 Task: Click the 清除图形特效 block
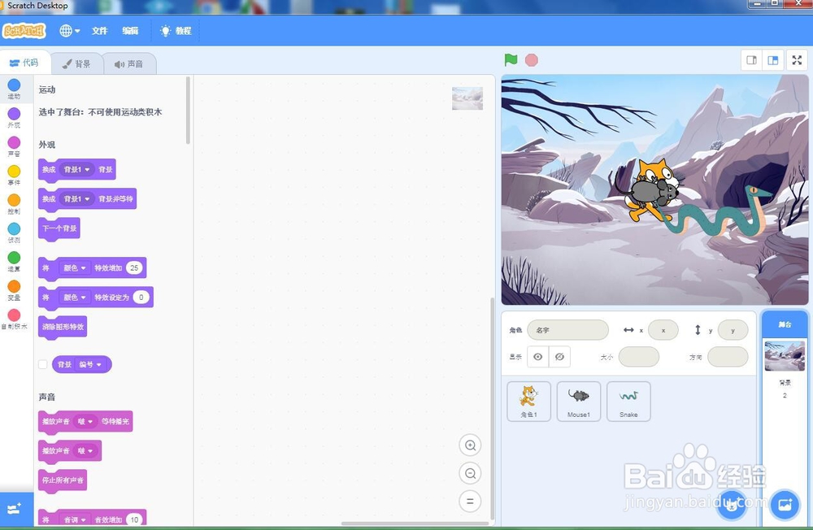coord(63,328)
